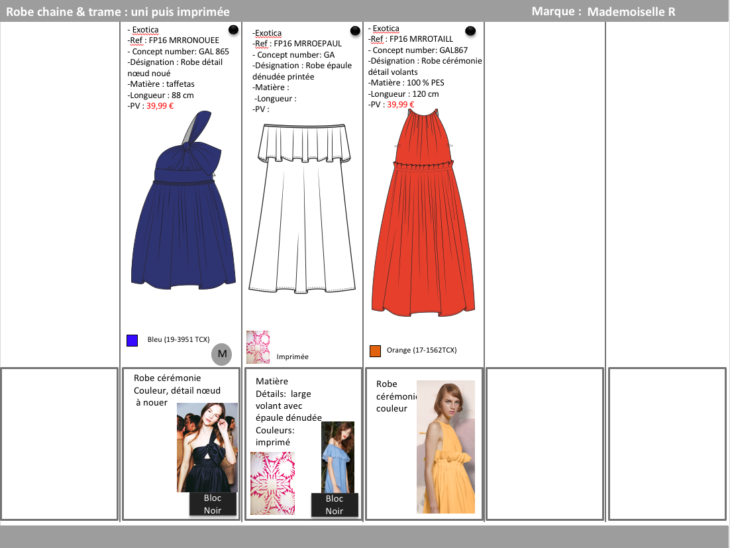Click the Bloc Noir label under blue dress

tap(335, 505)
